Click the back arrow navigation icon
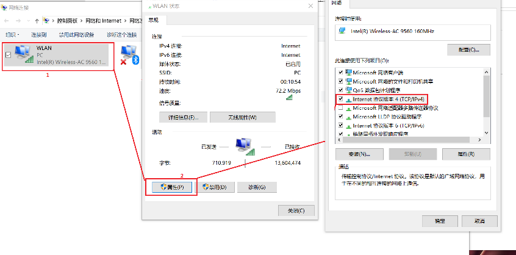This screenshot has height=255, width=516. point(7,21)
